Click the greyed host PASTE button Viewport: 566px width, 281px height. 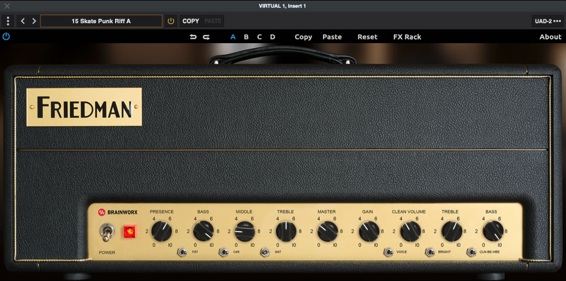(x=213, y=21)
